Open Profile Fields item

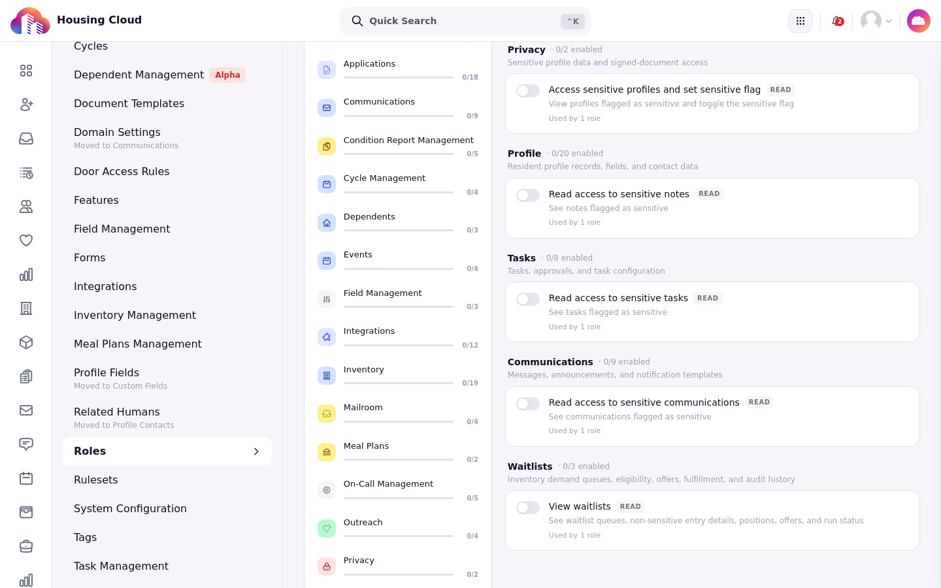point(167,378)
